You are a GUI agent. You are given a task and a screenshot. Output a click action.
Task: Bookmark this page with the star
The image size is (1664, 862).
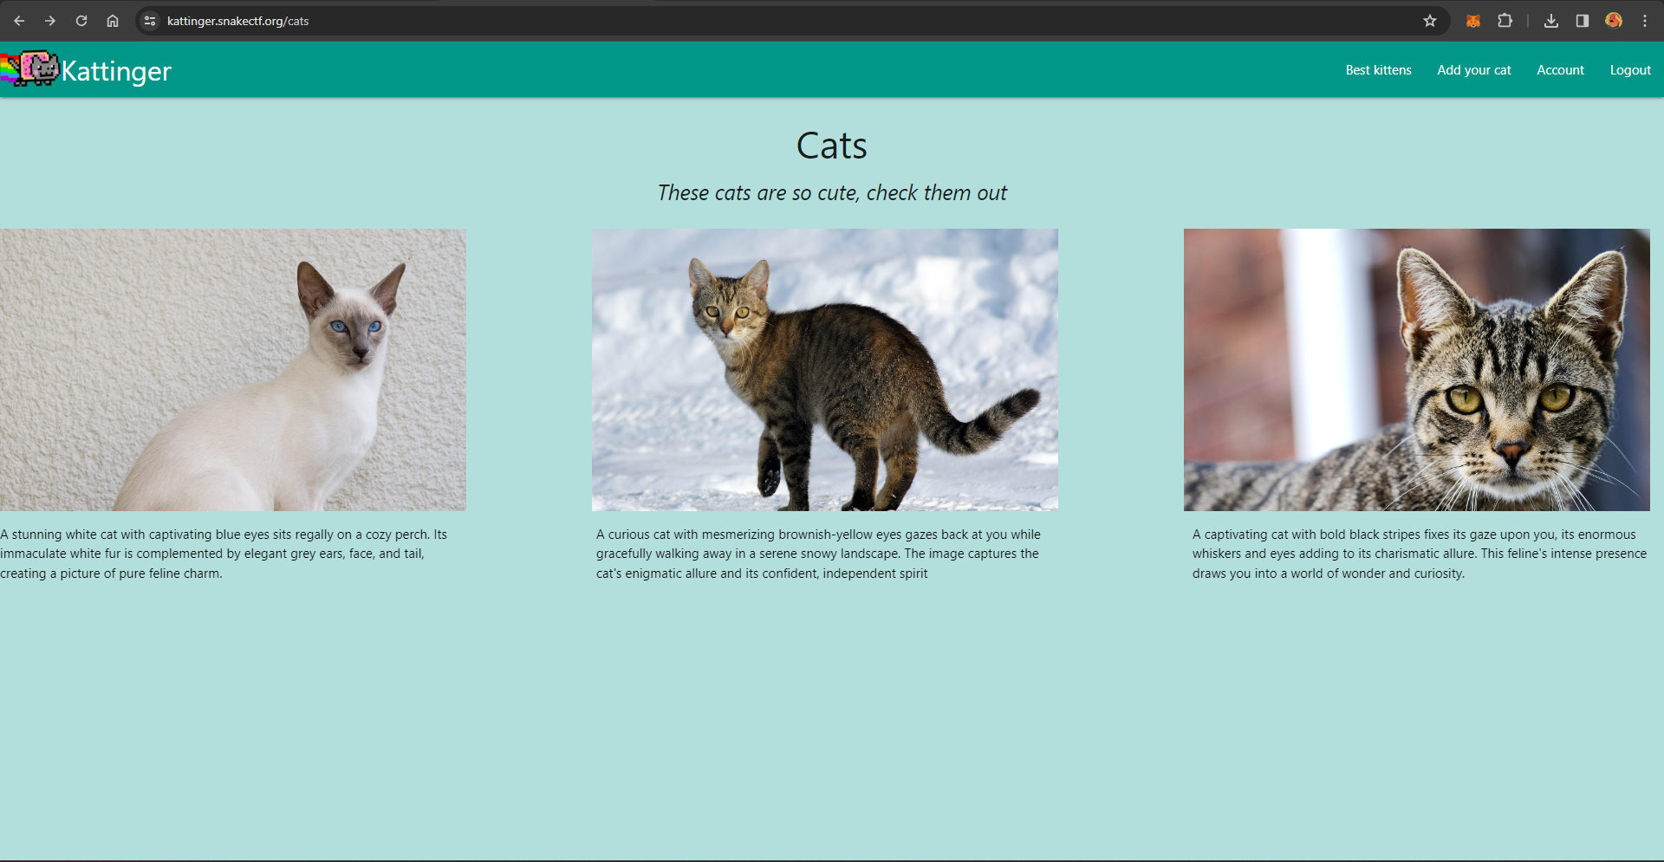1430,21
